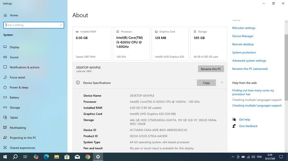Click the Graphics Card info card
This screenshot has width=288, height=161.
tap(170, 44)
